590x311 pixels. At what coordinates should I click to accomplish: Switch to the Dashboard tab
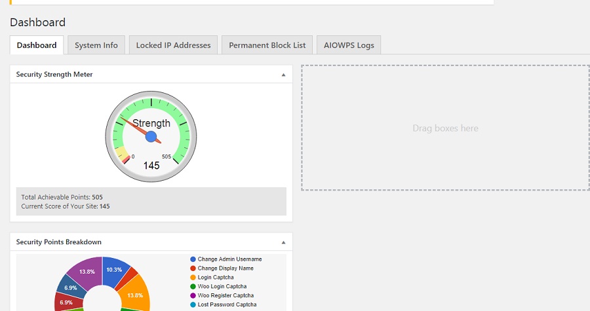(x=37, y=45)
